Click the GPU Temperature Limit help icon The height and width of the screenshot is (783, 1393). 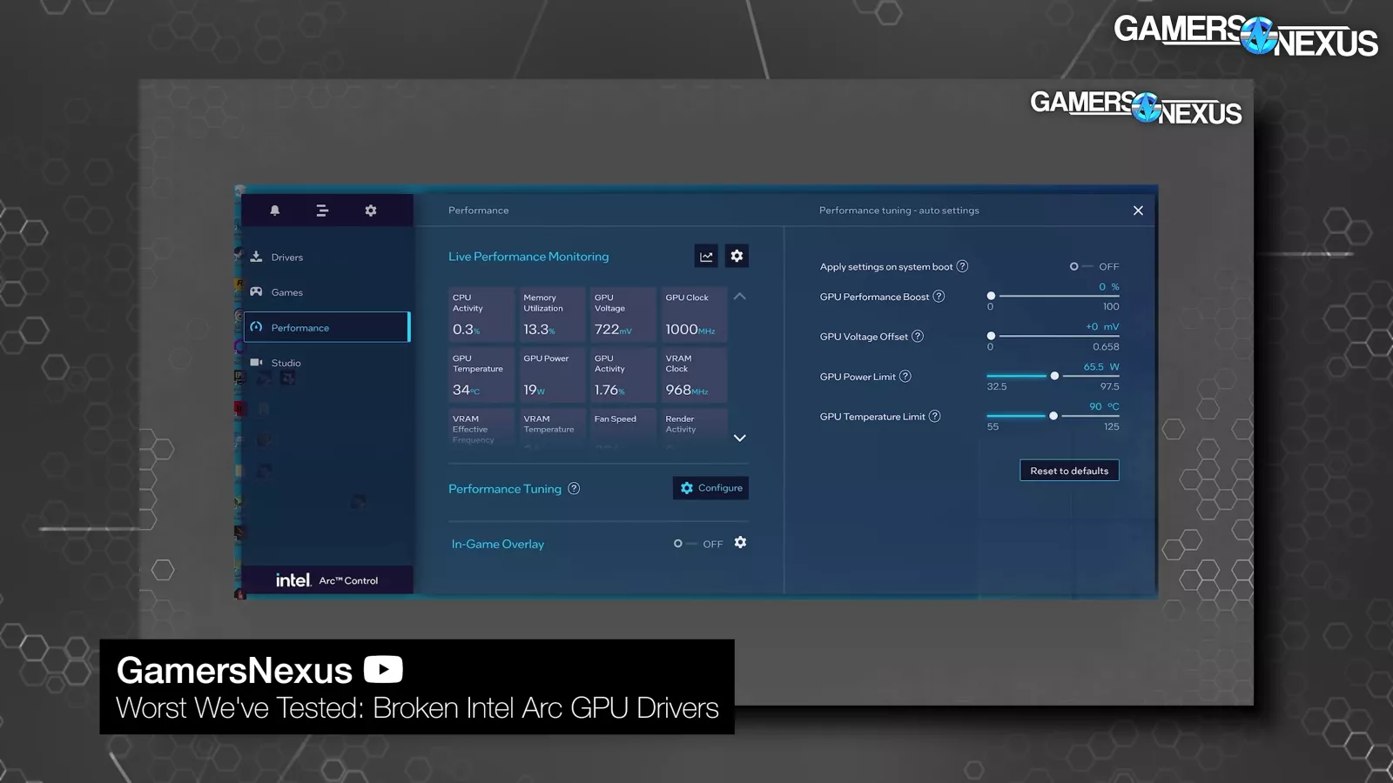coord(934,417)
